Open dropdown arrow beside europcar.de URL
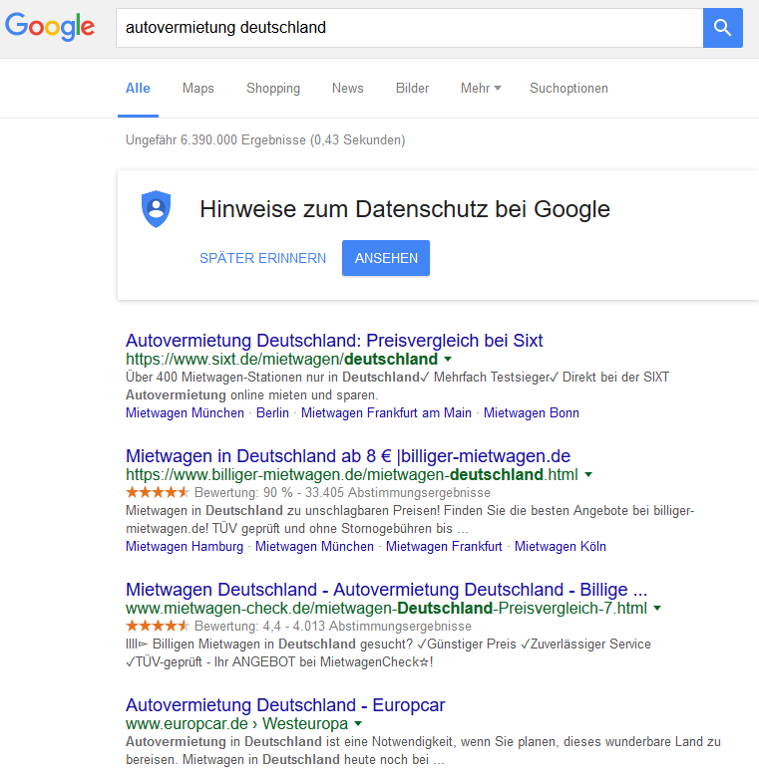Image resolution: width=759 pixels, height=776 pixels. tap(358, 724)
